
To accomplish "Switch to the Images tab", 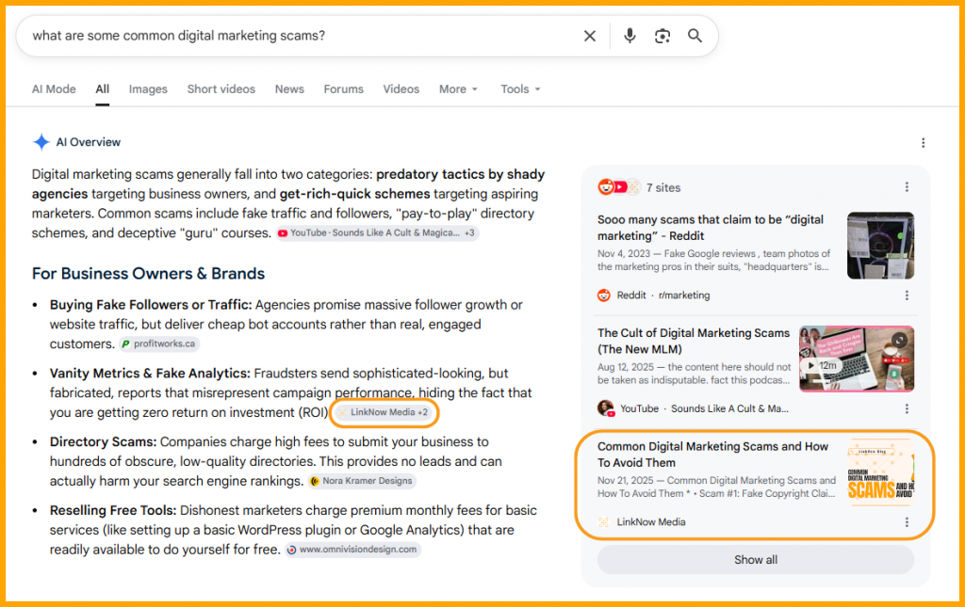I will click(148, 89).
